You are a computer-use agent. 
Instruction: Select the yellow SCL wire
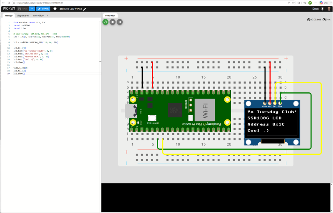321,119
